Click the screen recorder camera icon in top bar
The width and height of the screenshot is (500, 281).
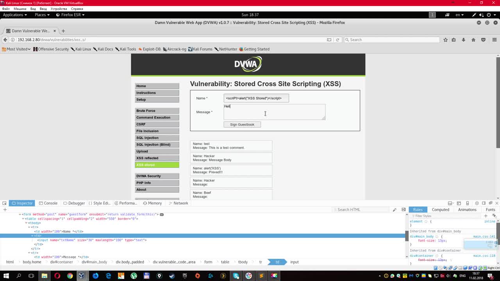pyautogui.click(x=447, y=15)
